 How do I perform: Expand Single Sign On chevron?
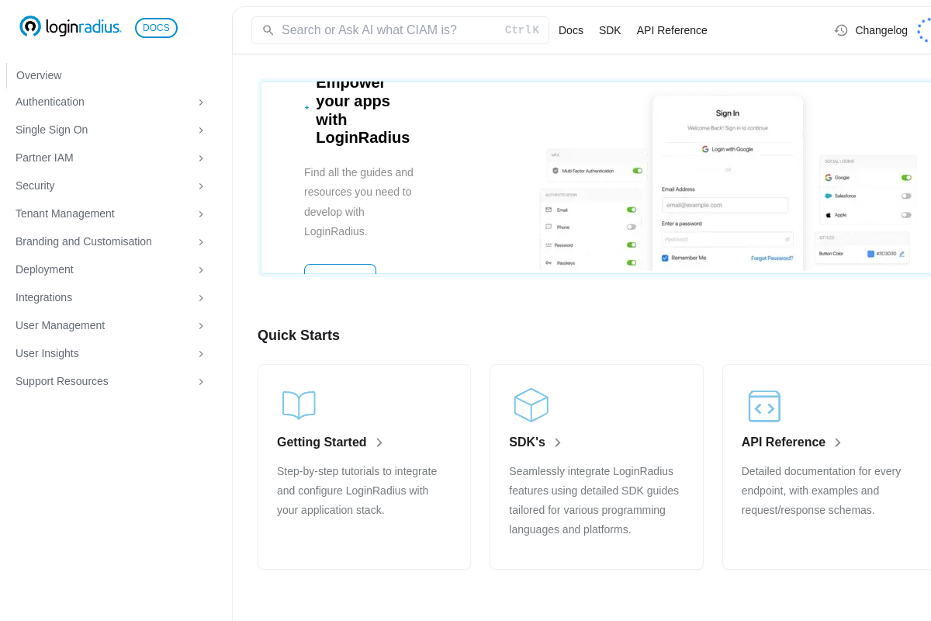(x=201, y=130)
